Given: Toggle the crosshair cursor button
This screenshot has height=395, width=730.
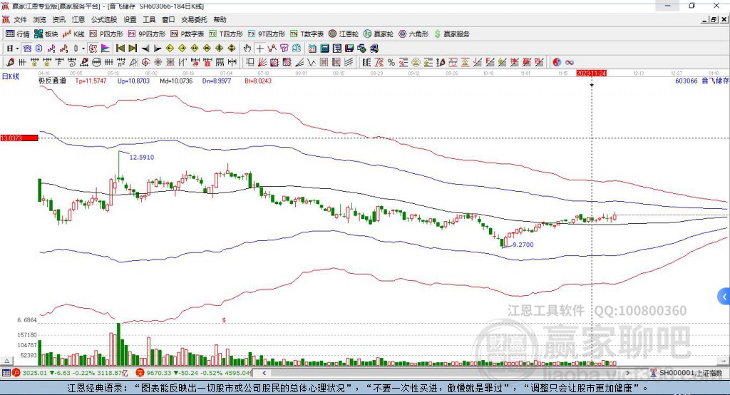Looking at the screenshot, I should [259, 48].
